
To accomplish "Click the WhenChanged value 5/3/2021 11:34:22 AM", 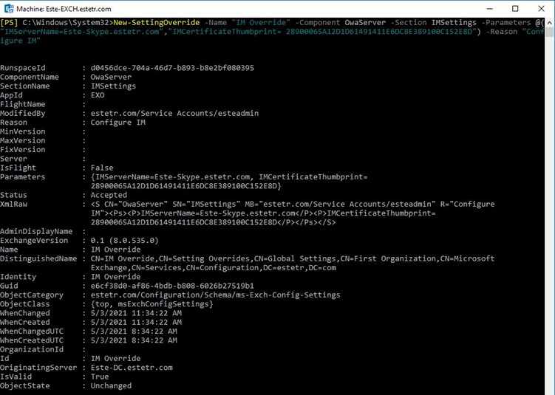I will [x=136, y=313].
